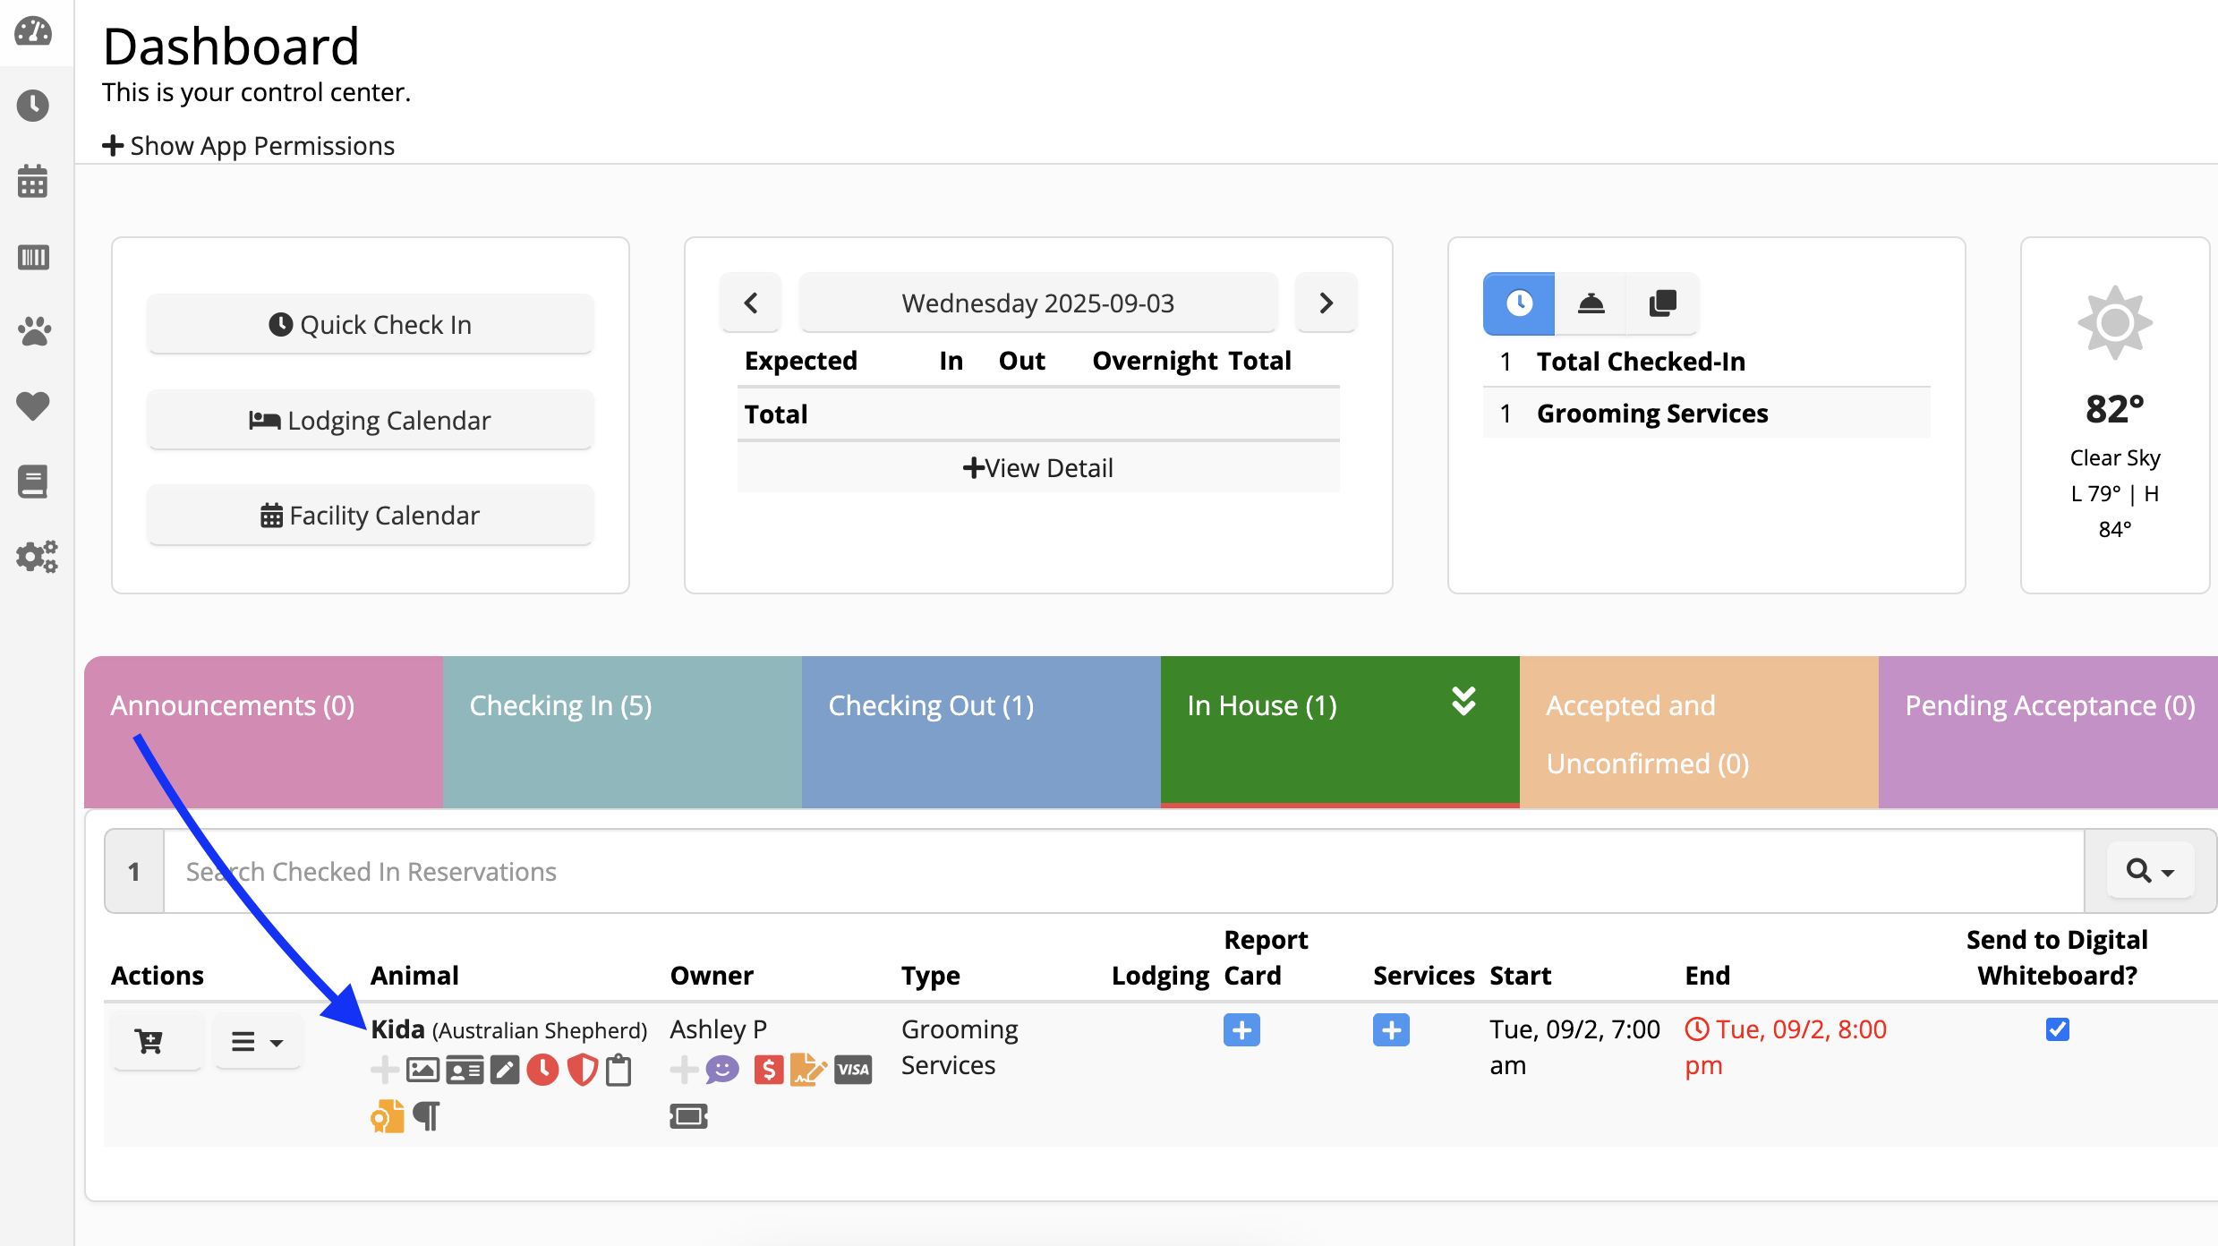Add services for Kida's reservation
The image size is (2218, 1246).
click(x=1391, y=1030)
